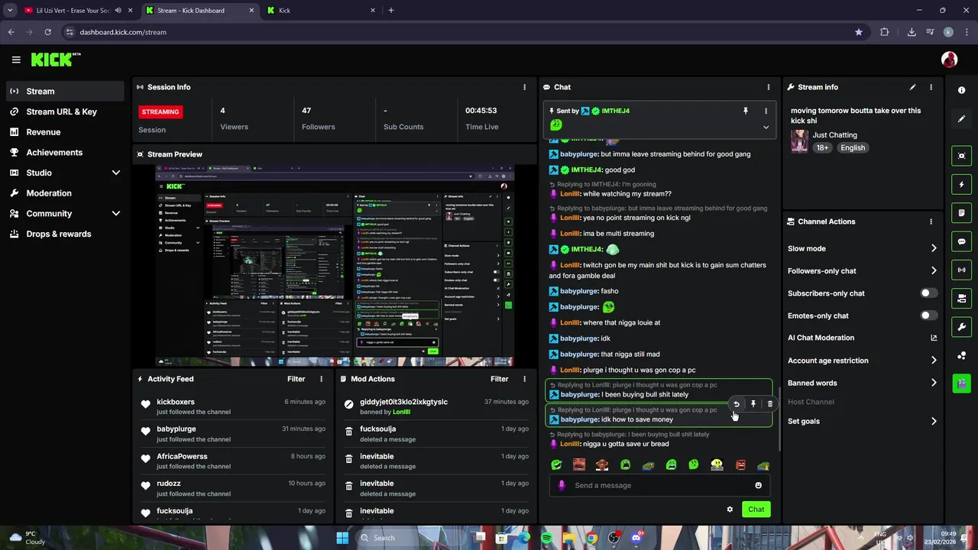Viewport: 978px width, 550px height.
Task: Expand Banned words settings
Action: coord(934,383)
